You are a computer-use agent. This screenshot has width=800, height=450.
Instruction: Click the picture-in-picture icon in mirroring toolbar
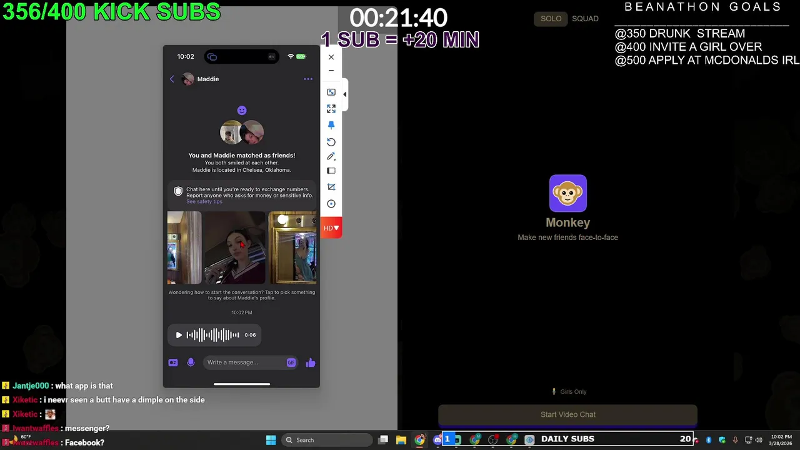point(331,92)
